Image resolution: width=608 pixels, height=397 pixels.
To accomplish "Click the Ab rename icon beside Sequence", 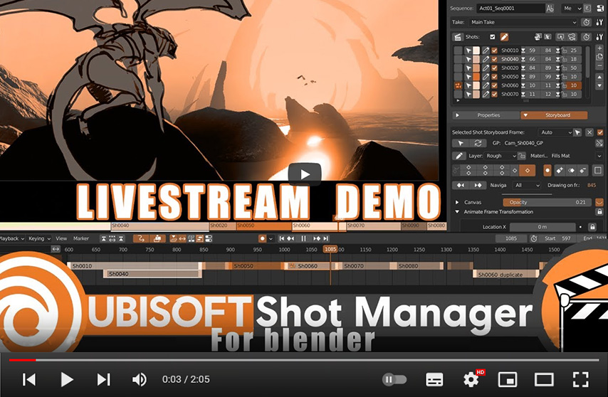I will tap(550, 8).
